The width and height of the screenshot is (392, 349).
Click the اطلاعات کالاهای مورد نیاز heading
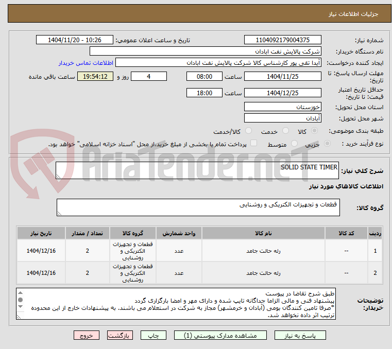346,186
